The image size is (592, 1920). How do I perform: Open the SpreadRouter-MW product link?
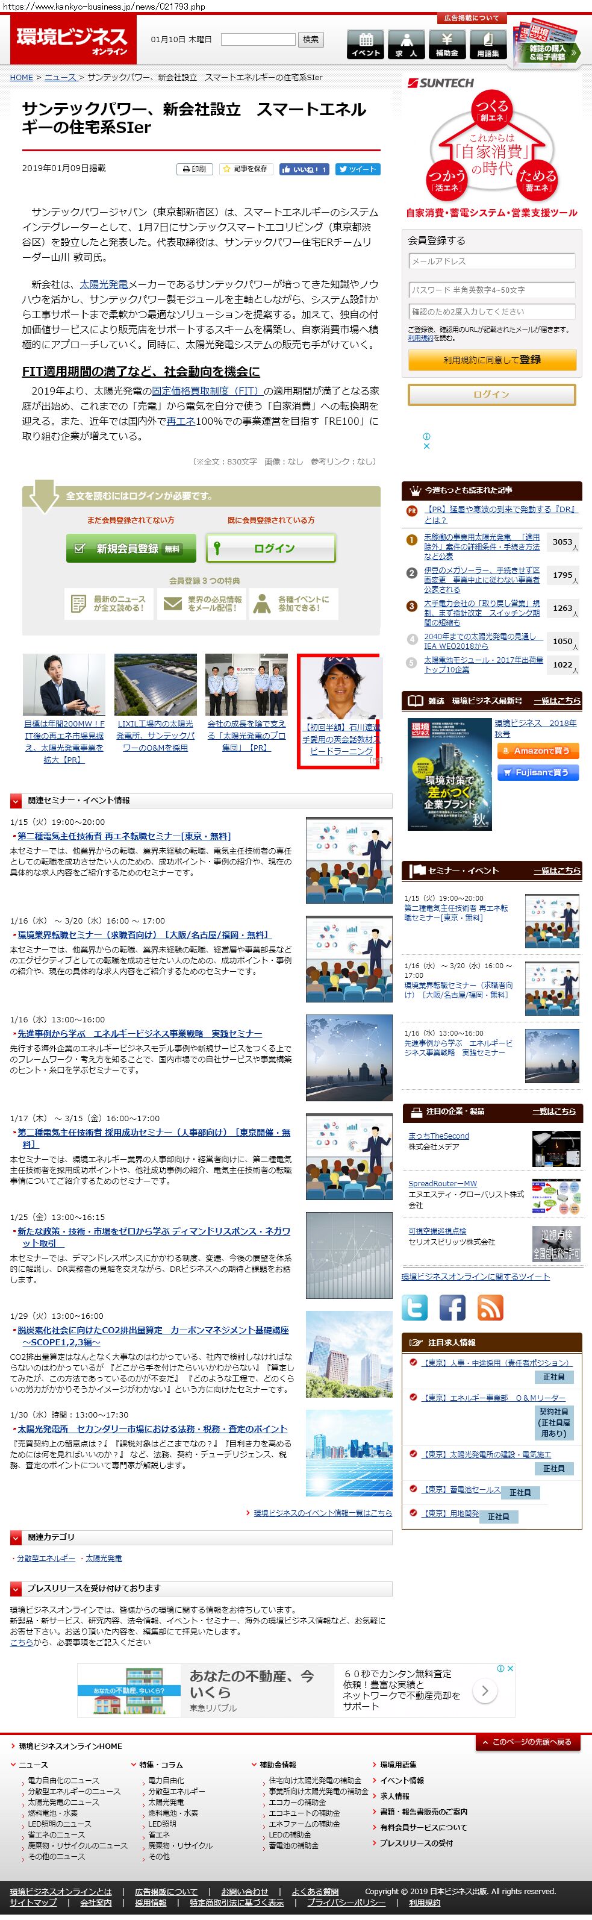(x=442, y=1183)
